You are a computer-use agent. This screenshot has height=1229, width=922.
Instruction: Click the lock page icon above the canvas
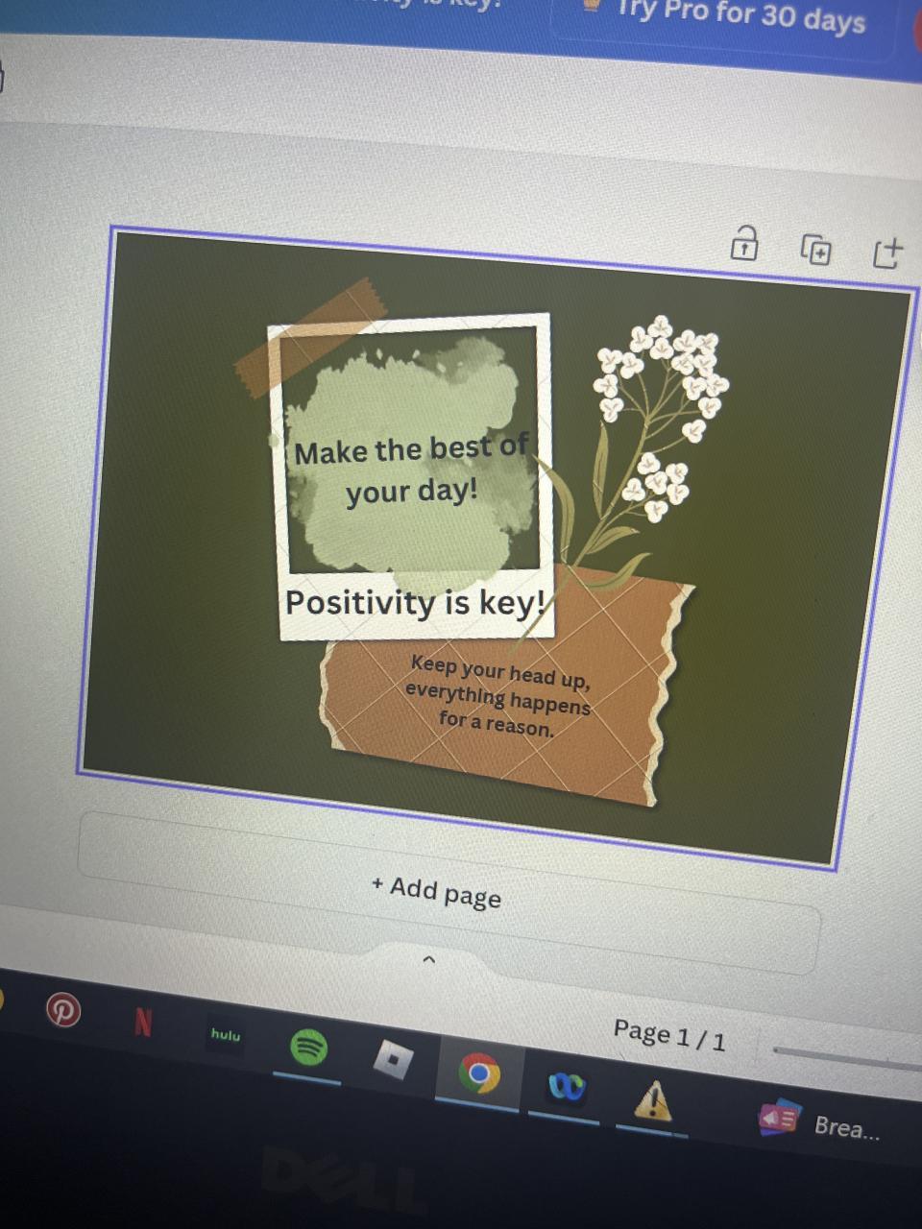point(744,244)
